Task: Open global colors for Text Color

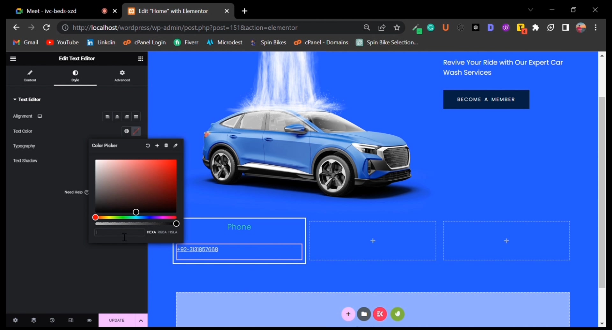Action: point(127,131)
